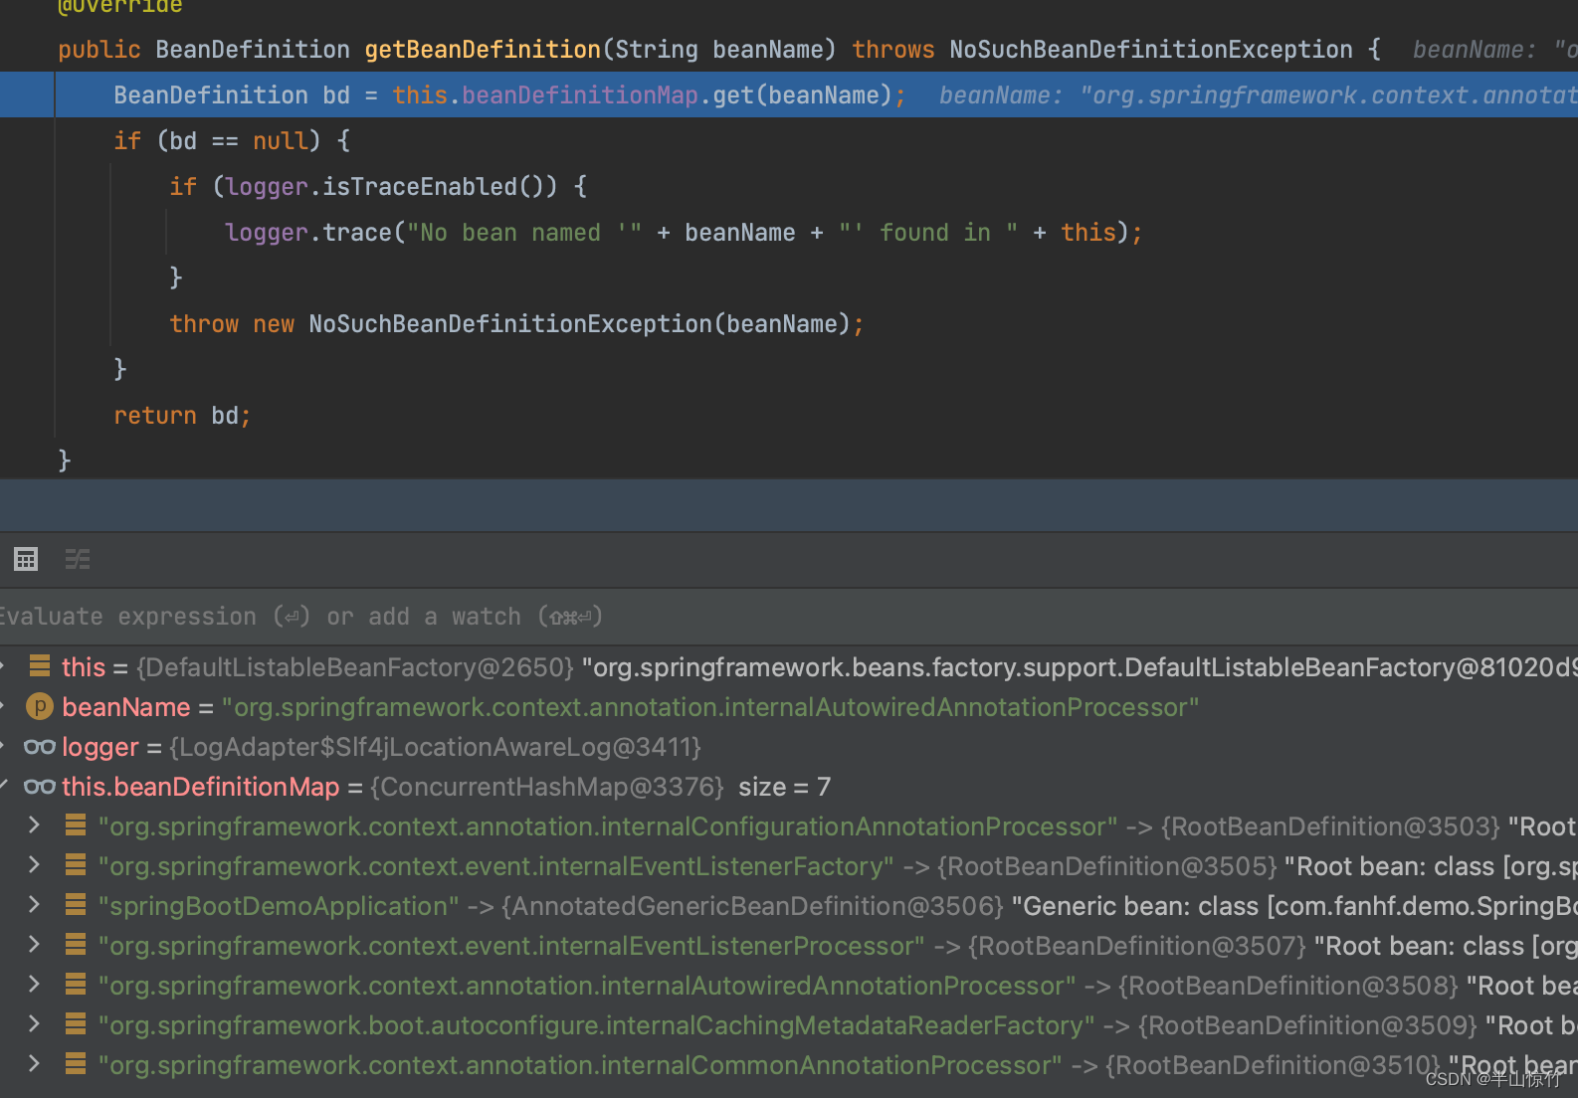
Task: Expand the internalCachingMetadataReaderFactory map entry
Action: [34, 1023]
